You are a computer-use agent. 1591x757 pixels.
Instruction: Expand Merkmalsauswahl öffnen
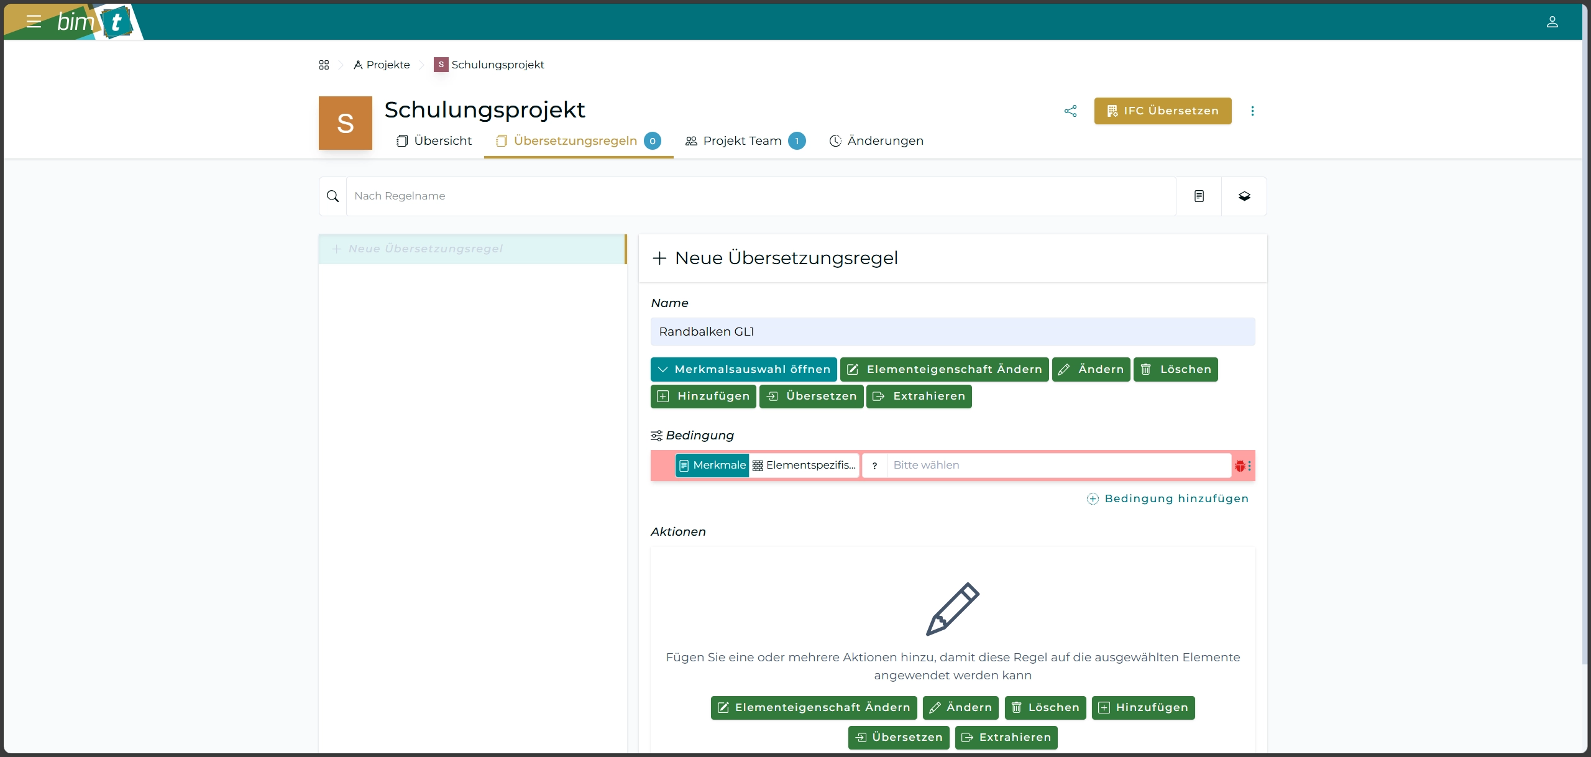[x=743, y=369]
